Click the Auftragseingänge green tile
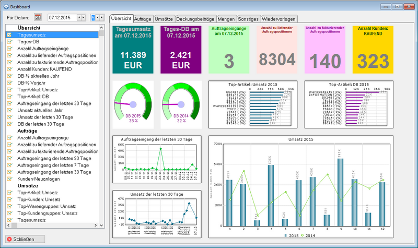 [229, 49]
